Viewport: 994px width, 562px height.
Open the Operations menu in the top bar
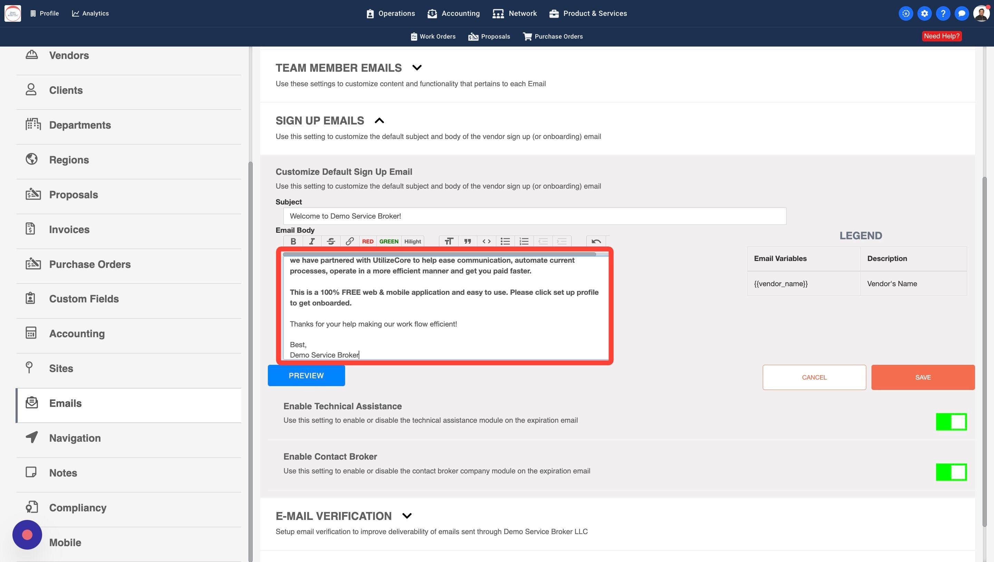391,13
